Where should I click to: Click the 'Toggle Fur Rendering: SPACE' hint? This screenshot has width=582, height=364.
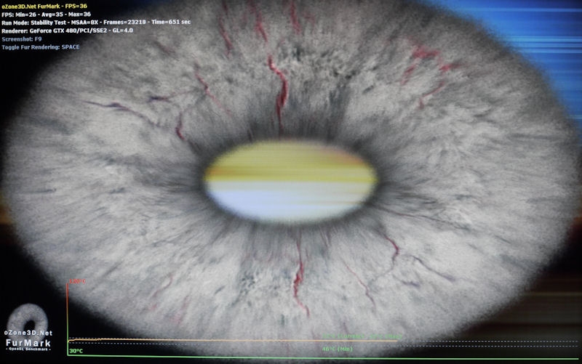(41, 47)
